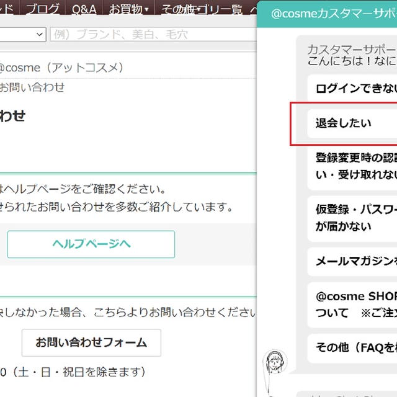Click the お問い合わせフォーム button

pyautogui.click(x=91, y=342)
